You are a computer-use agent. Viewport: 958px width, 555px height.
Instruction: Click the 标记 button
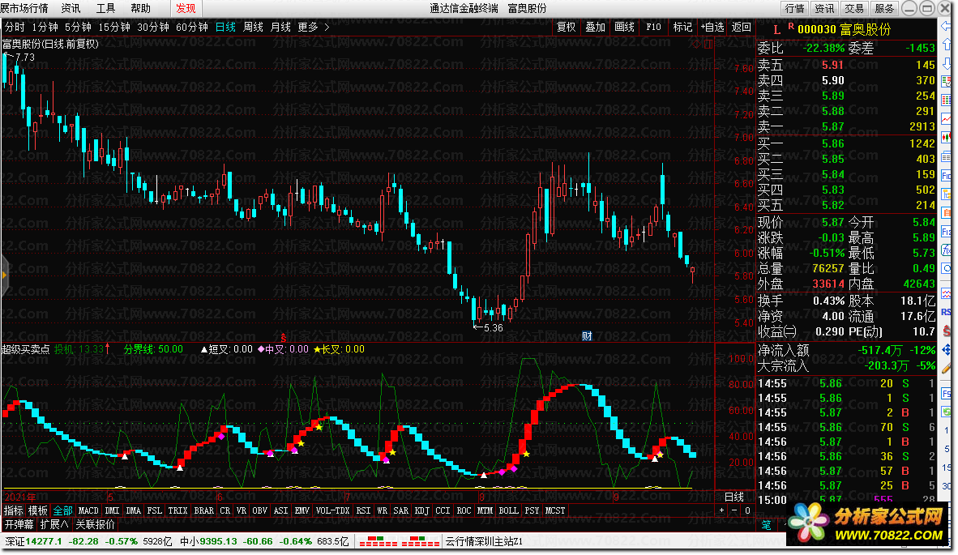(682, 27)
